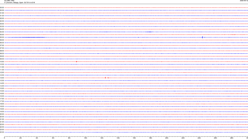Select the '05:00' row time label
The height and width of the screenshot is (139, 248).
[x=2, y=34]
